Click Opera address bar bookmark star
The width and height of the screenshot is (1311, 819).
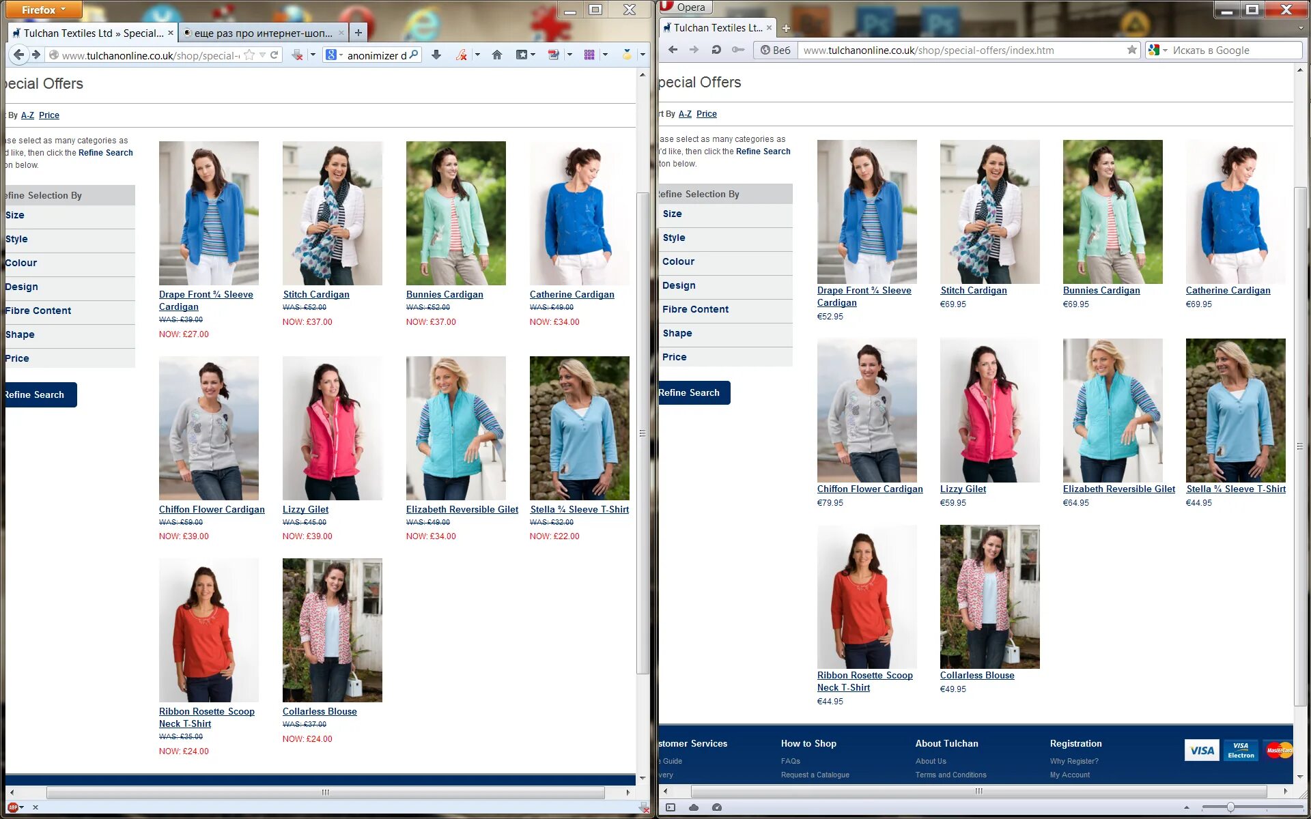point(1131,50)
